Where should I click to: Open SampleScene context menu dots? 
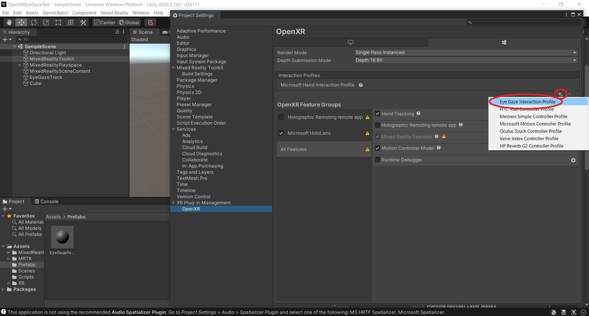coord(124,47)
